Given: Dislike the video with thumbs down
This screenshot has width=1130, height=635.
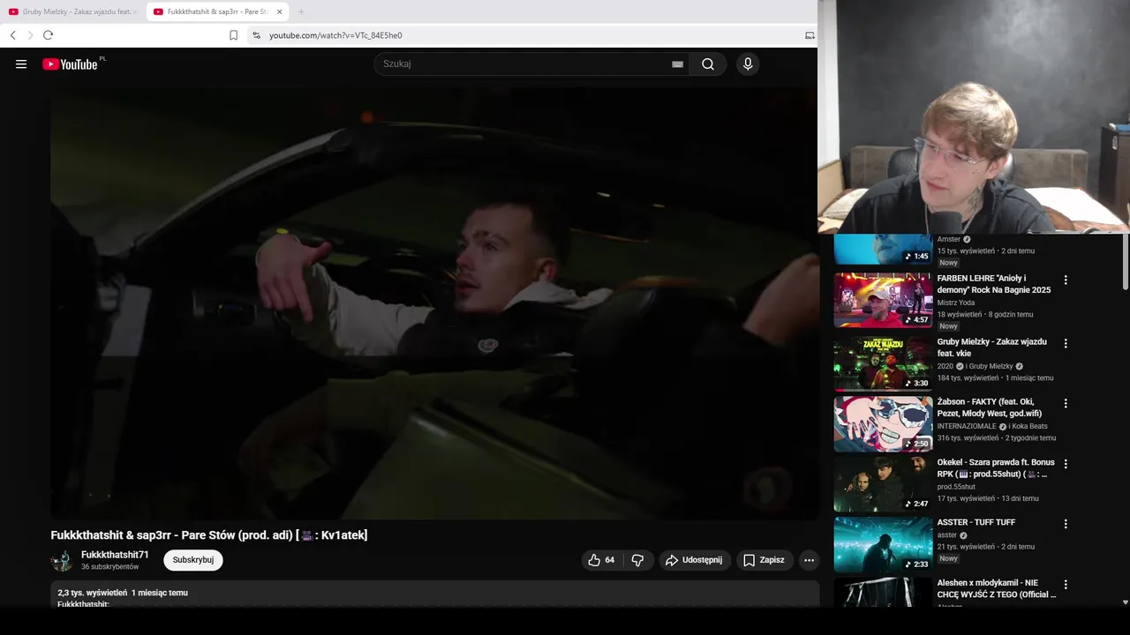Looking at the screenshot, I should [x=637, y=560].
